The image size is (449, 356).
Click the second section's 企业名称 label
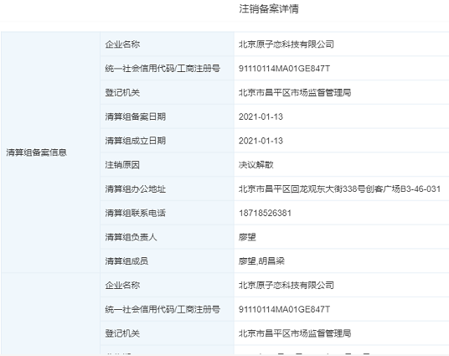tap(122, 285)
